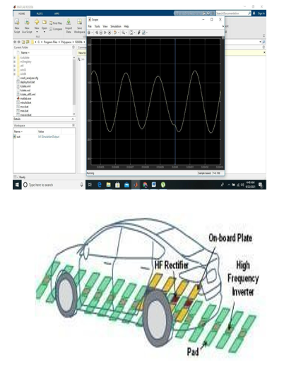Viewport: 284px width, 379px height.
Task: Open the Scope configuration gear icon
Action: click(89, 33)
